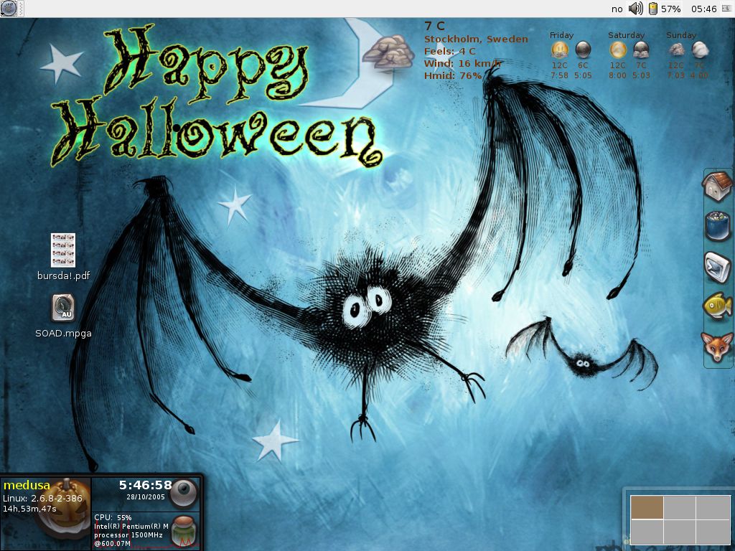The image size is (735, 551).
Task: Click the 7 C current temperature
Action: point(434,27)
